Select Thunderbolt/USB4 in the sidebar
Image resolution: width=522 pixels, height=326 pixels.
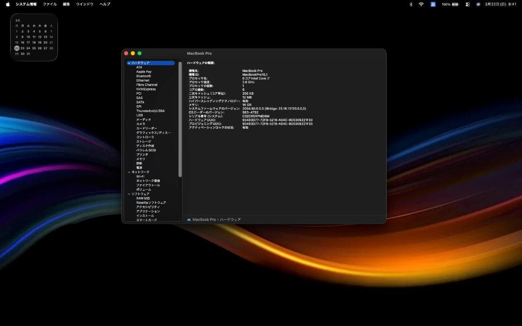150,111
